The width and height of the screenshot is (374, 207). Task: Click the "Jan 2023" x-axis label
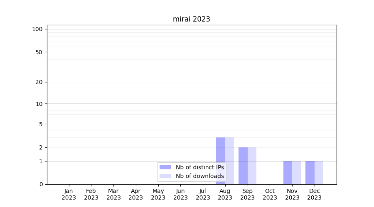(x=69, y=194)
